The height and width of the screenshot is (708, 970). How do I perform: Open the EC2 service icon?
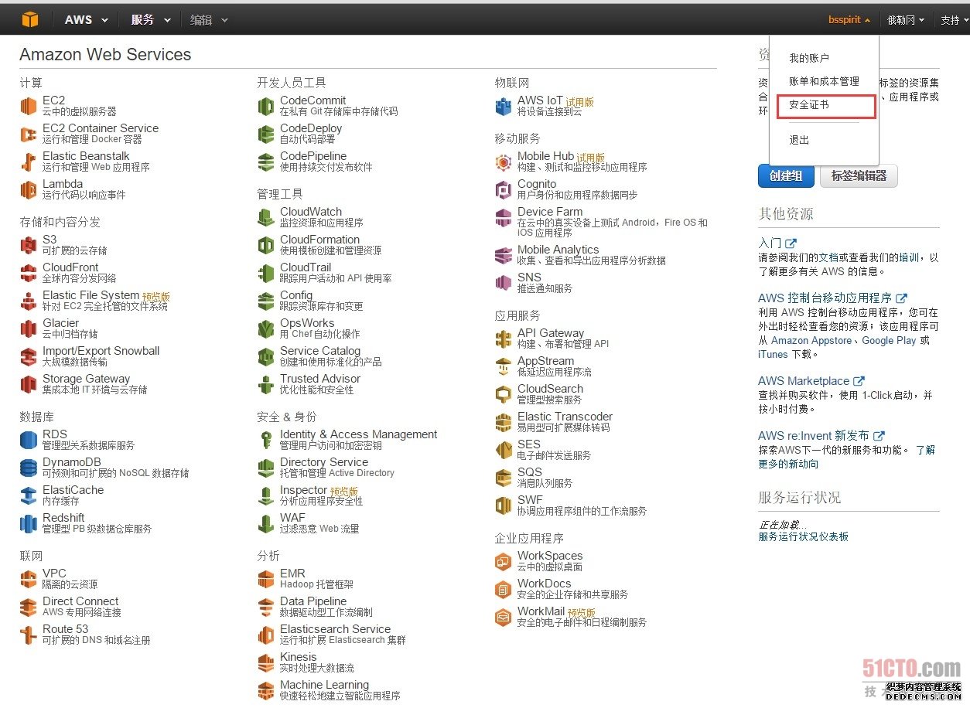(x=29, y=106)
